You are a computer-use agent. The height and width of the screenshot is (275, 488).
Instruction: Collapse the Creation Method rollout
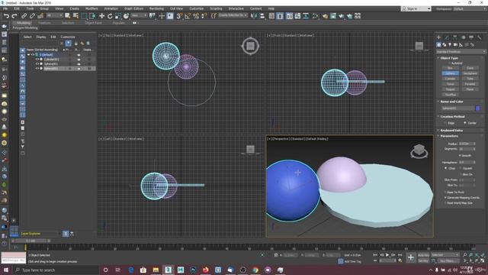click(x=452, y=116)
